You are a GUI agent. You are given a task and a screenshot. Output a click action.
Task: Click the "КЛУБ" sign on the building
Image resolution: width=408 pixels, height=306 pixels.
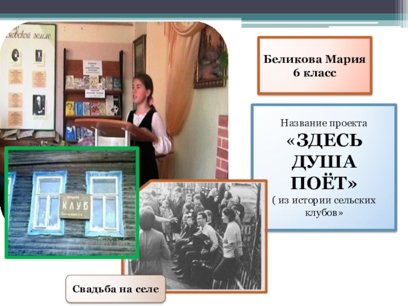tap(75, 207)
